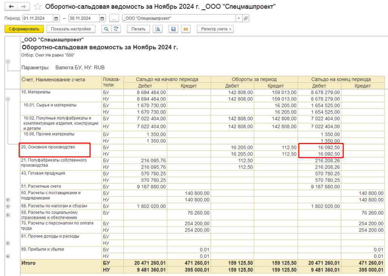Save report with the floppy disk icon

[174, 29]
